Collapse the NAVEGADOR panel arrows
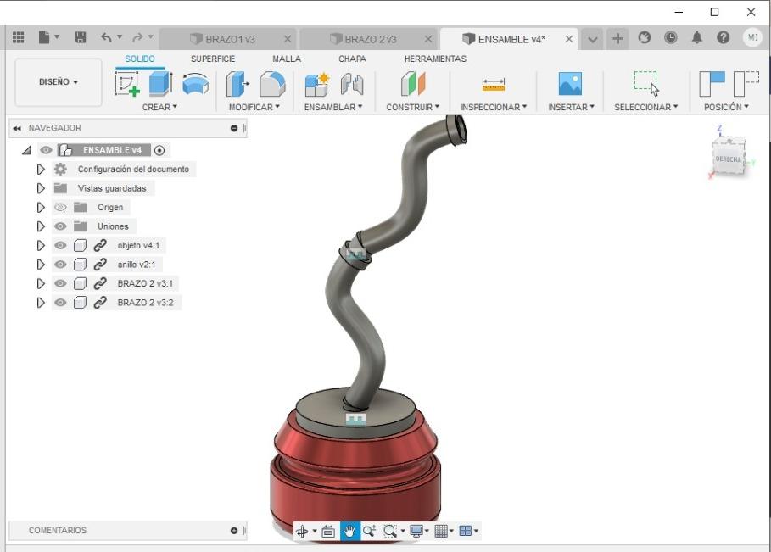This screenshot has width=771, height=552. (17, 128)
